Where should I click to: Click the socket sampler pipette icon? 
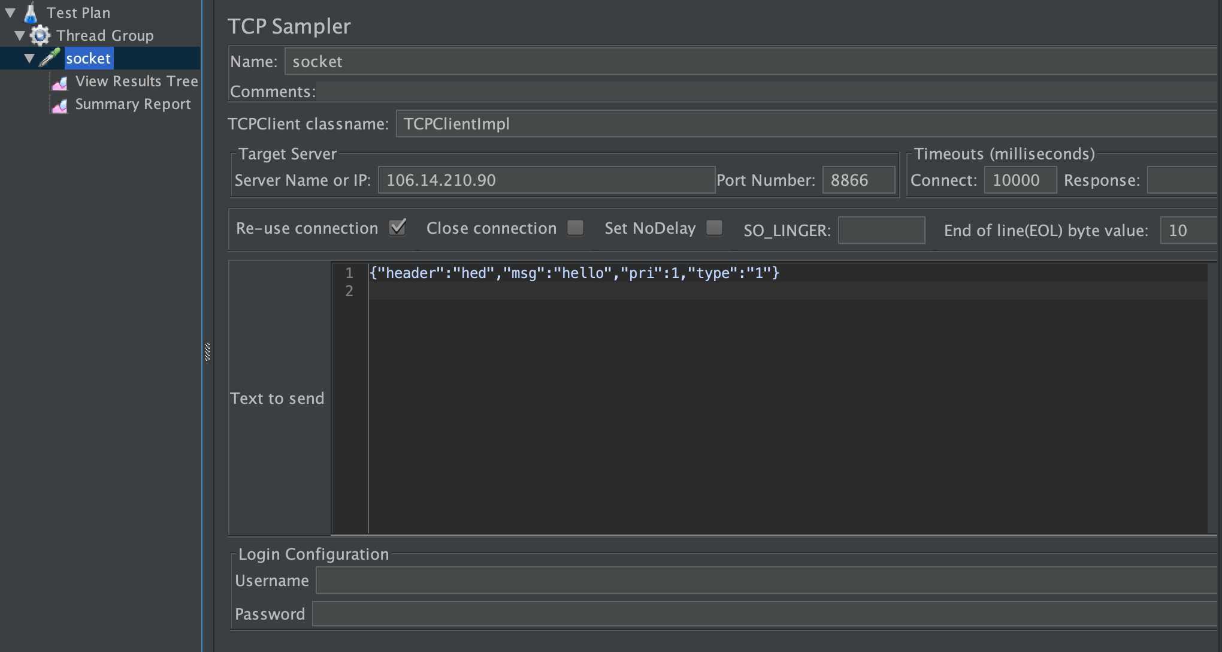coord(50,58)
